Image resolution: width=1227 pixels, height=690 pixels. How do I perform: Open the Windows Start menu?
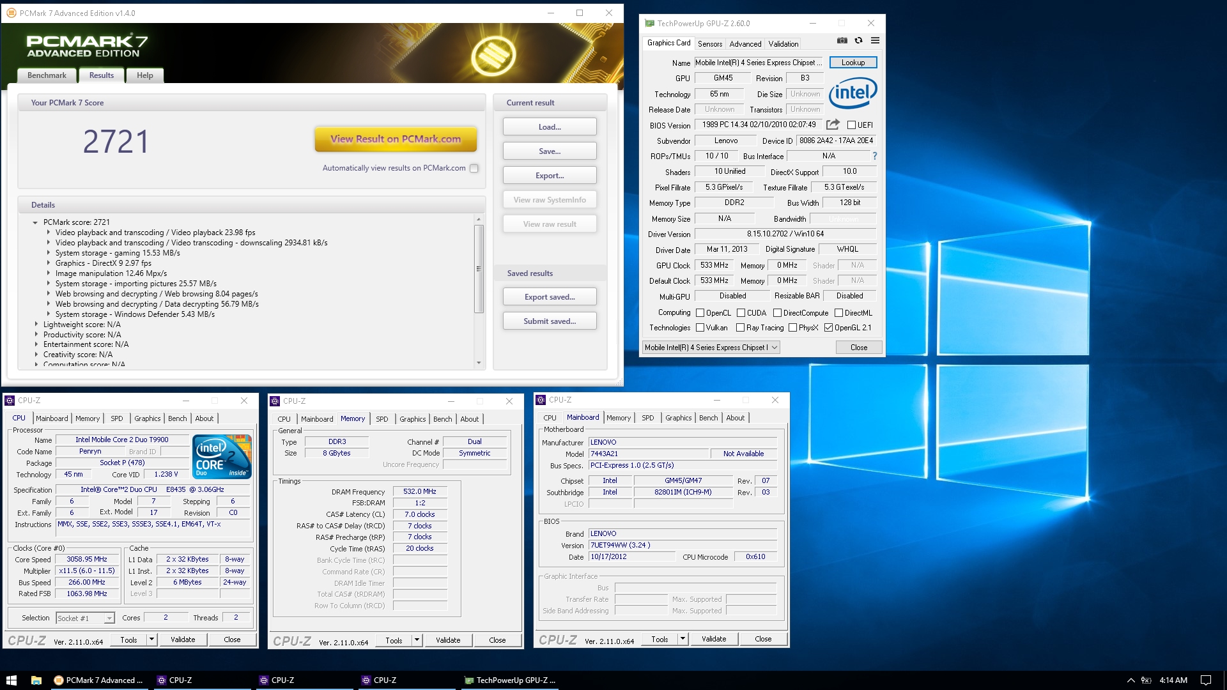click(x=11, y=680)
